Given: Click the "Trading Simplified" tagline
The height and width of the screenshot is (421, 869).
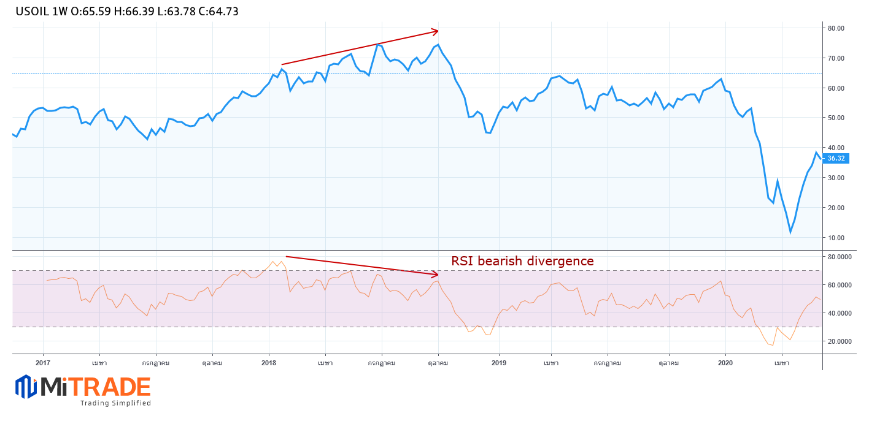Looking at the screenshot, I should click(x=115, y=403).
